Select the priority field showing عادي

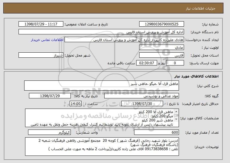(162, 48)
